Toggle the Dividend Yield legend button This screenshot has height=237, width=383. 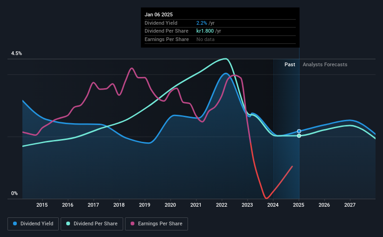pyautogui.click(x=33, y=224)
